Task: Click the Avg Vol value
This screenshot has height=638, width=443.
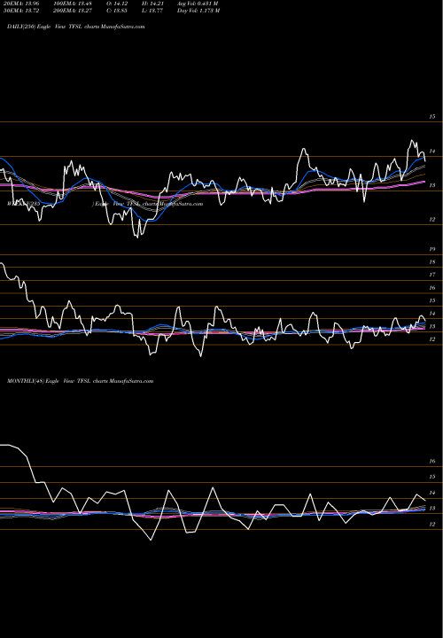Action: coord(198,4)
